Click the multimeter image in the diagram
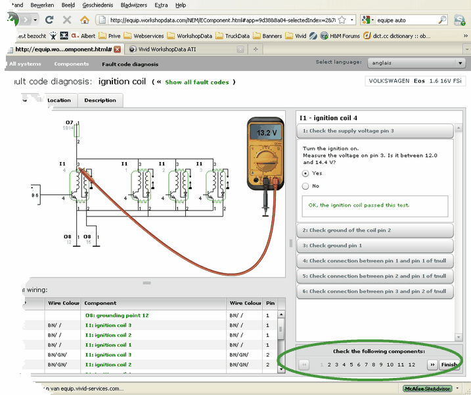 click(265, 154)
